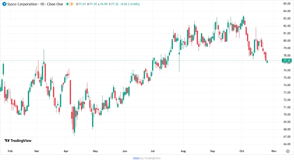Click the Sysco Corporation logo icon
294x162 pixels.
click(x=4, y=4)
